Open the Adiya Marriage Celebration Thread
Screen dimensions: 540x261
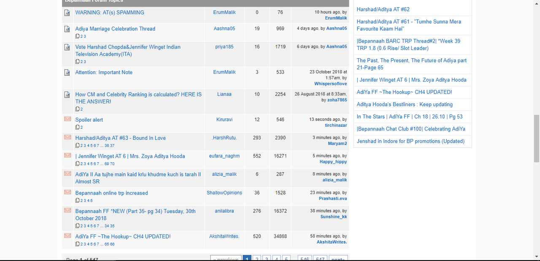click(x=115, y=29)
